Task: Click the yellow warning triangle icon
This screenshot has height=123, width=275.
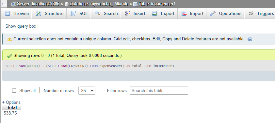Action: [9, 39]
